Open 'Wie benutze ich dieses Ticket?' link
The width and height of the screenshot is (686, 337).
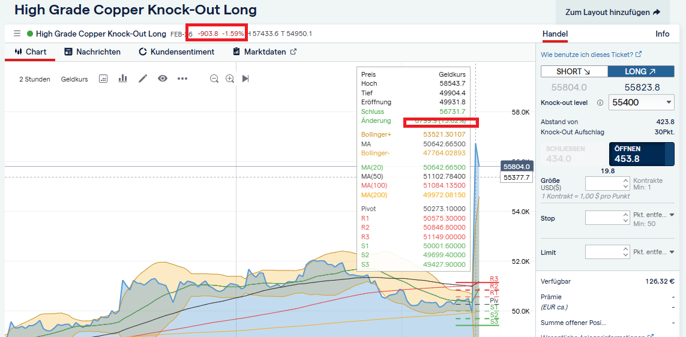[592, 55]
